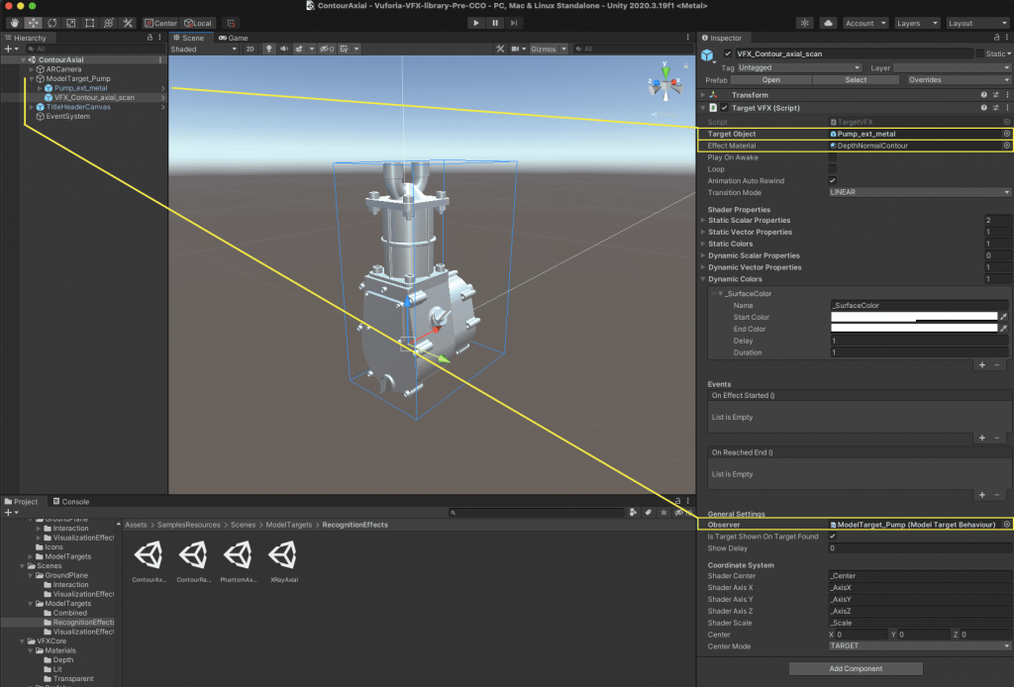Toggle hidden objects visibility icon in Scene
Screen dimensions: 1014x687
pyautogui.click(x=327, y=49)
